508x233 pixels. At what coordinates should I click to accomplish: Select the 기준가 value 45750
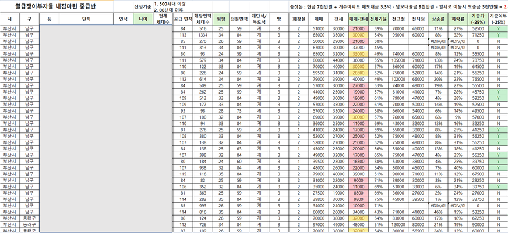478,92
